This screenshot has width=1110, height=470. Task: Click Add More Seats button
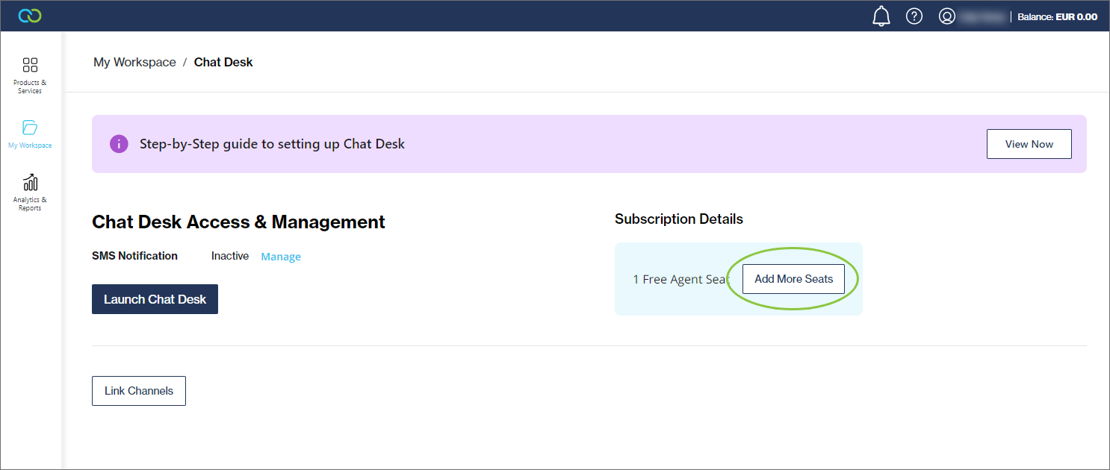coord(793,279)
